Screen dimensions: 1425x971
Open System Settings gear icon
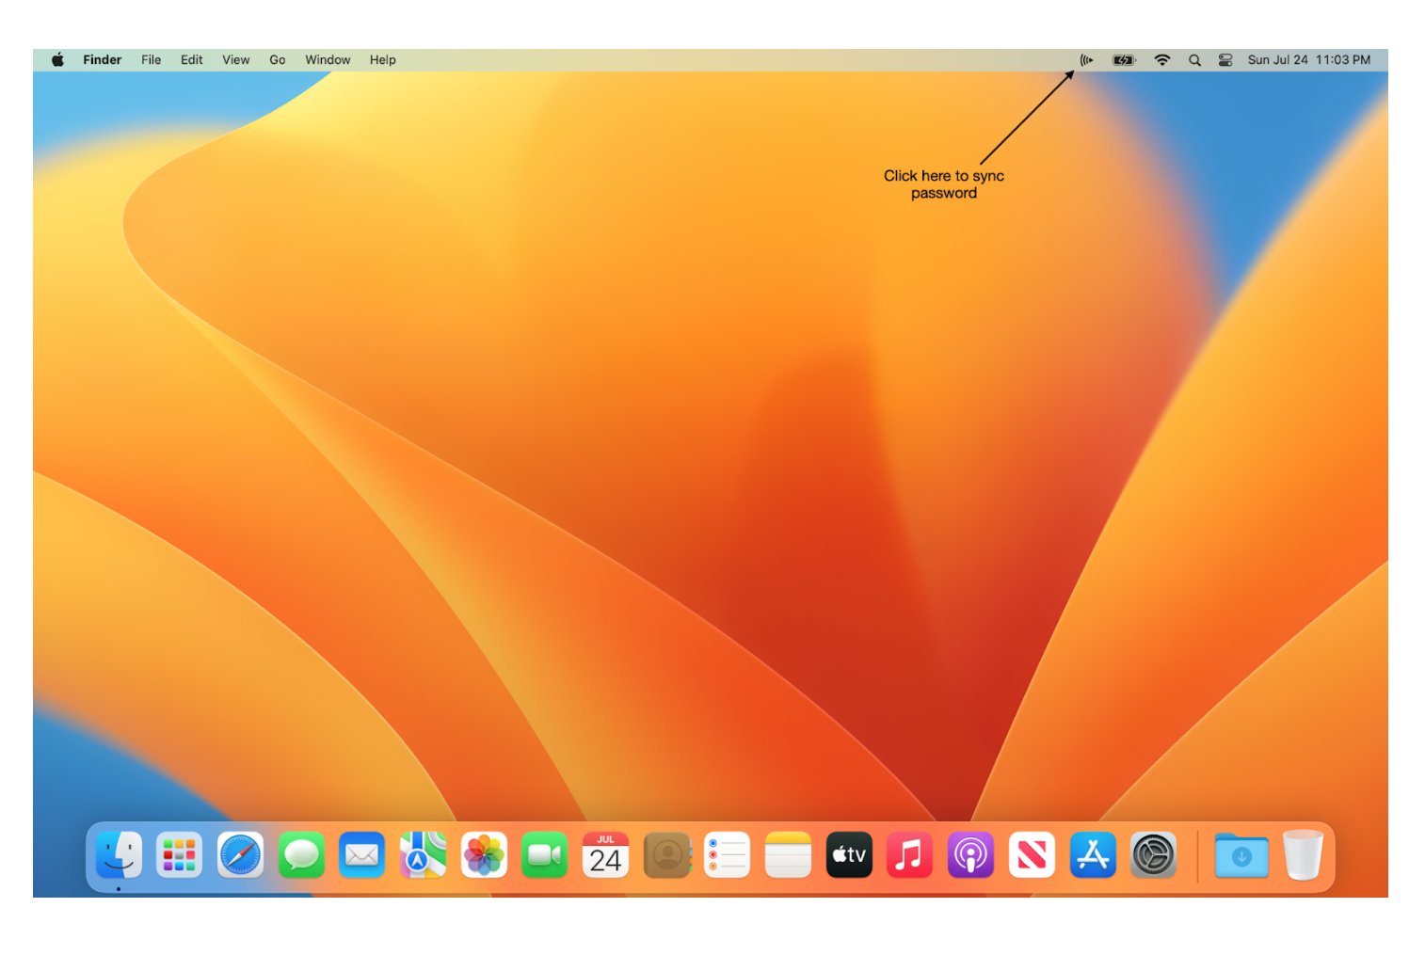point(1153,855)
